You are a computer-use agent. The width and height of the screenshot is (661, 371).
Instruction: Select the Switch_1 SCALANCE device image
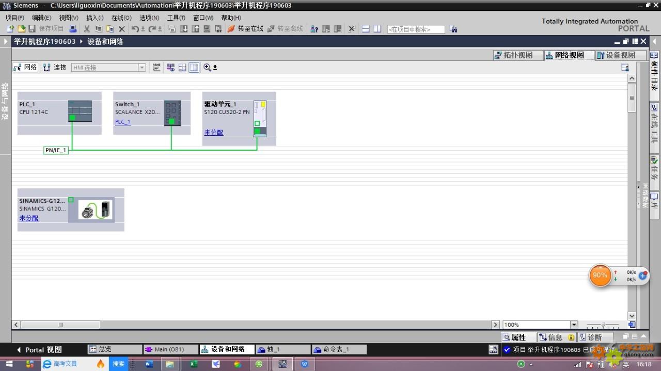coord(172,113)
